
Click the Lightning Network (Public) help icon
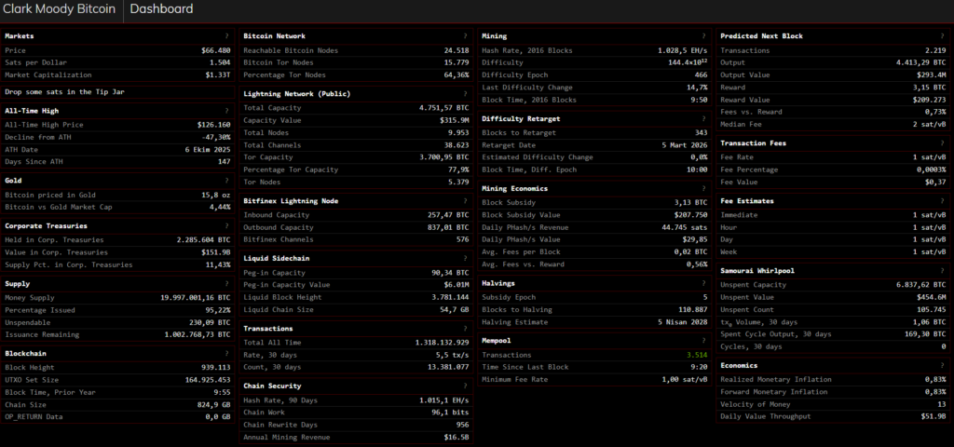click(465, 95)
